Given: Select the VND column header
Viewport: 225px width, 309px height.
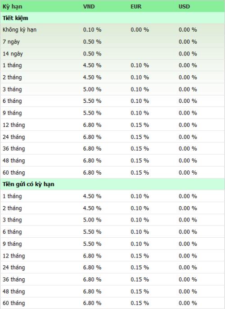Looking at the screenshot, I should pos(89,6).
